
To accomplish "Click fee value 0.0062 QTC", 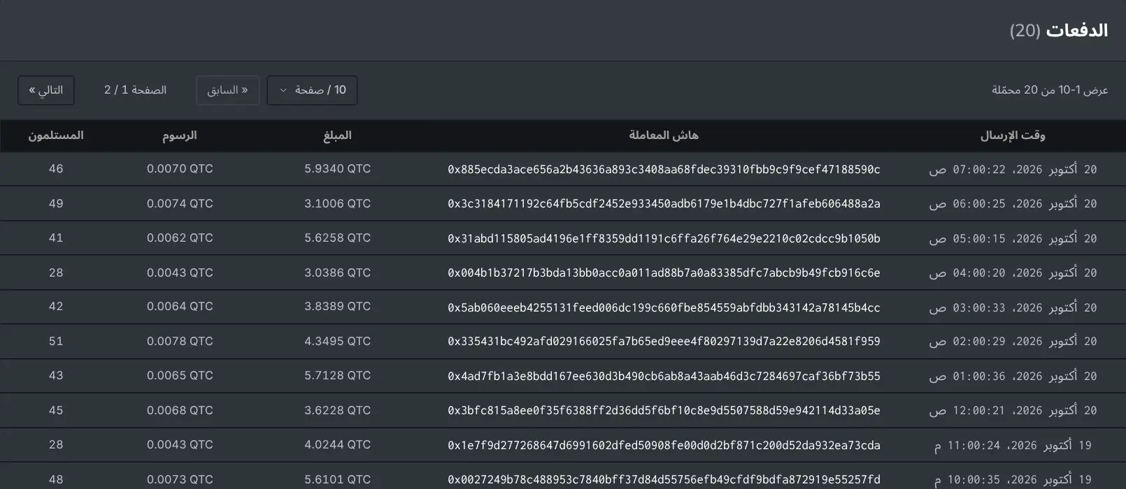I will [180, 238].
